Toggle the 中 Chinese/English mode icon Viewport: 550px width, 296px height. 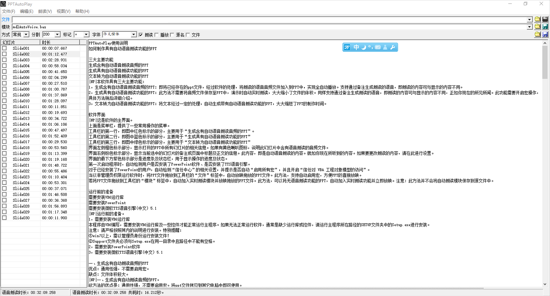tap(356, 47)
